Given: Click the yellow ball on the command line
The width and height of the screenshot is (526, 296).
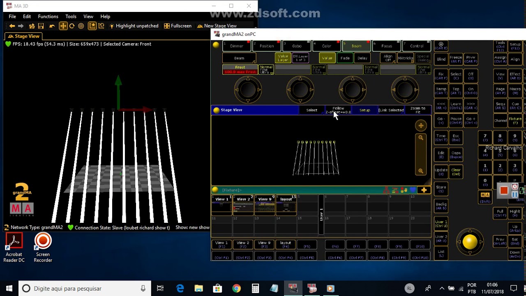Looking at the screenshot, I should (x=215, y=190).
